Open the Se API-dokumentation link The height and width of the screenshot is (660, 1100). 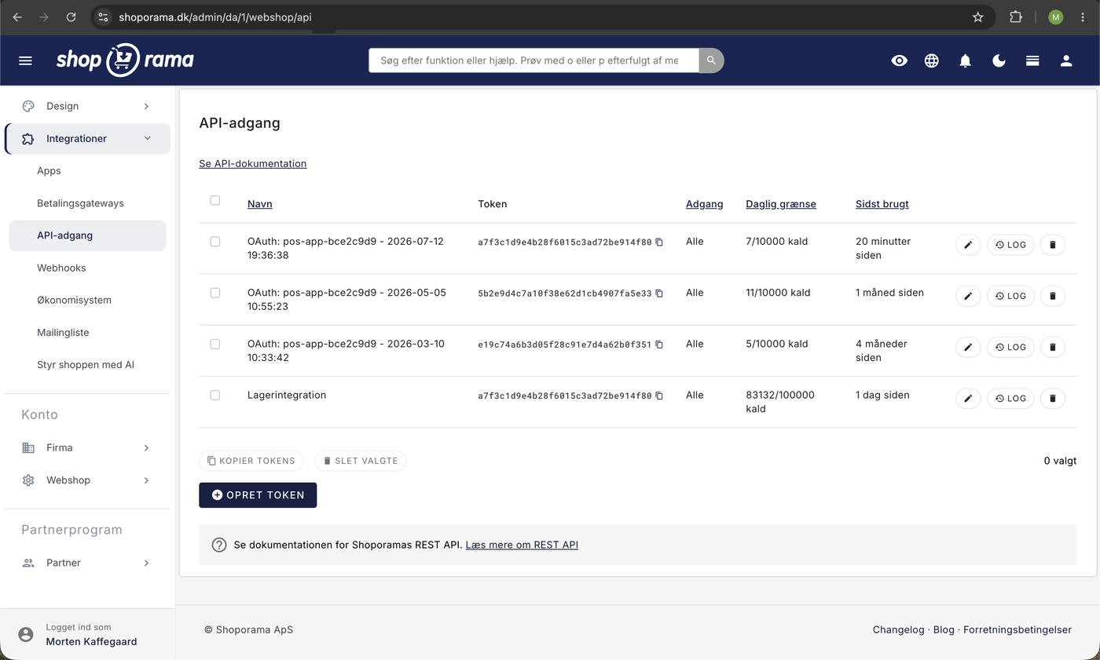[x=253, y=164]
